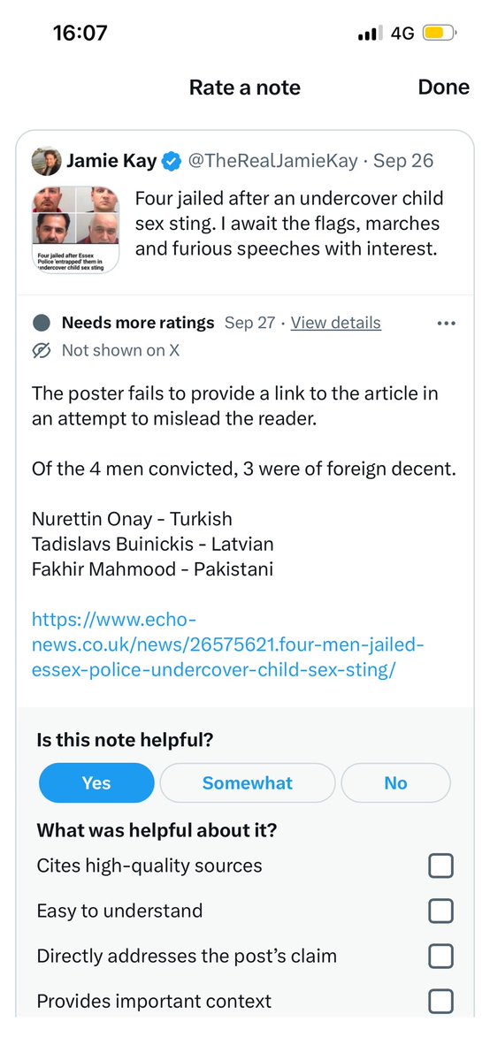Select 'No' for note helpfulness
The width and height of the screenshot is (490, 1060).
pyautogui.click(x=396, y=782)
